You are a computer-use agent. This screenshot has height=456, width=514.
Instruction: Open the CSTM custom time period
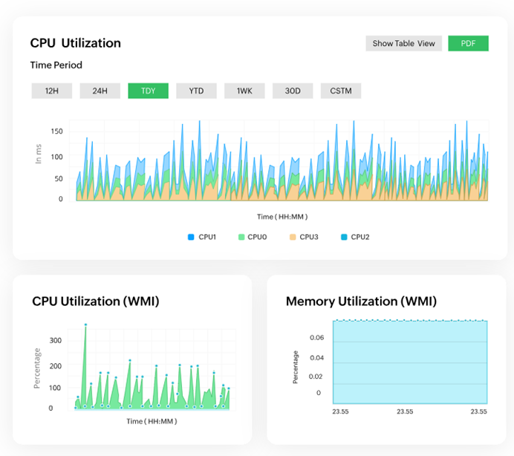pos(341,91)
